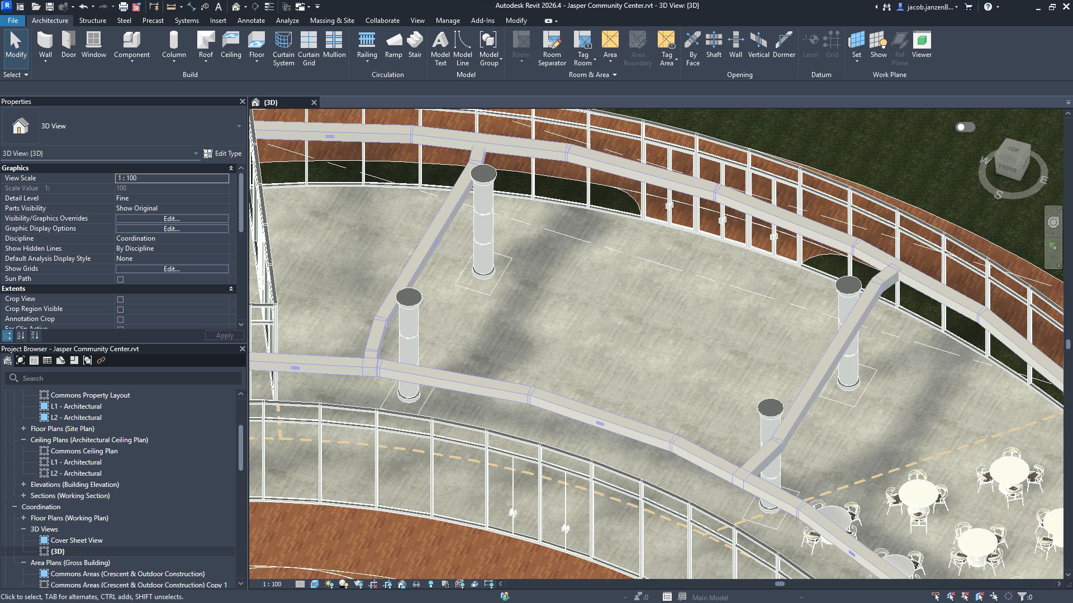The height and width of the screenshot is (603, 1073).
Task: Click Edit for Graphic Display Options
Action: (172, 229)
